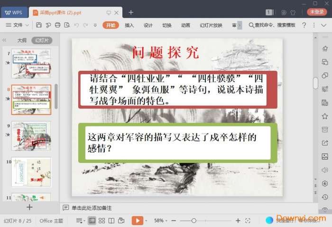Select slide 7 thumbnail

point(31,63)
